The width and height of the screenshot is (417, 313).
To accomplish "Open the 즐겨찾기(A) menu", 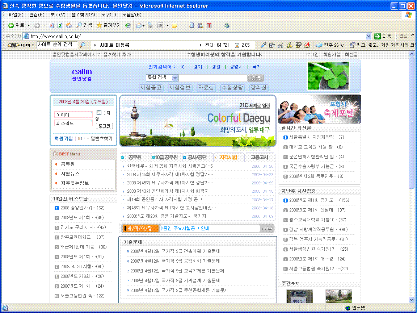I will tap(83, 15).
